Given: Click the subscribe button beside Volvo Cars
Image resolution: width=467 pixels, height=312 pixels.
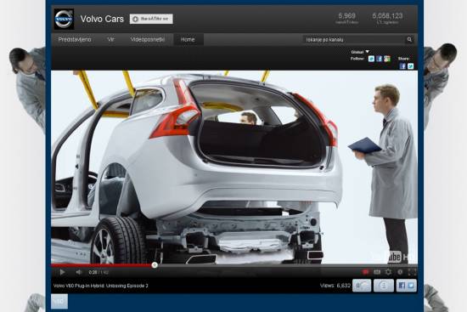Looking at the screenshot, I should pos(151,19).
